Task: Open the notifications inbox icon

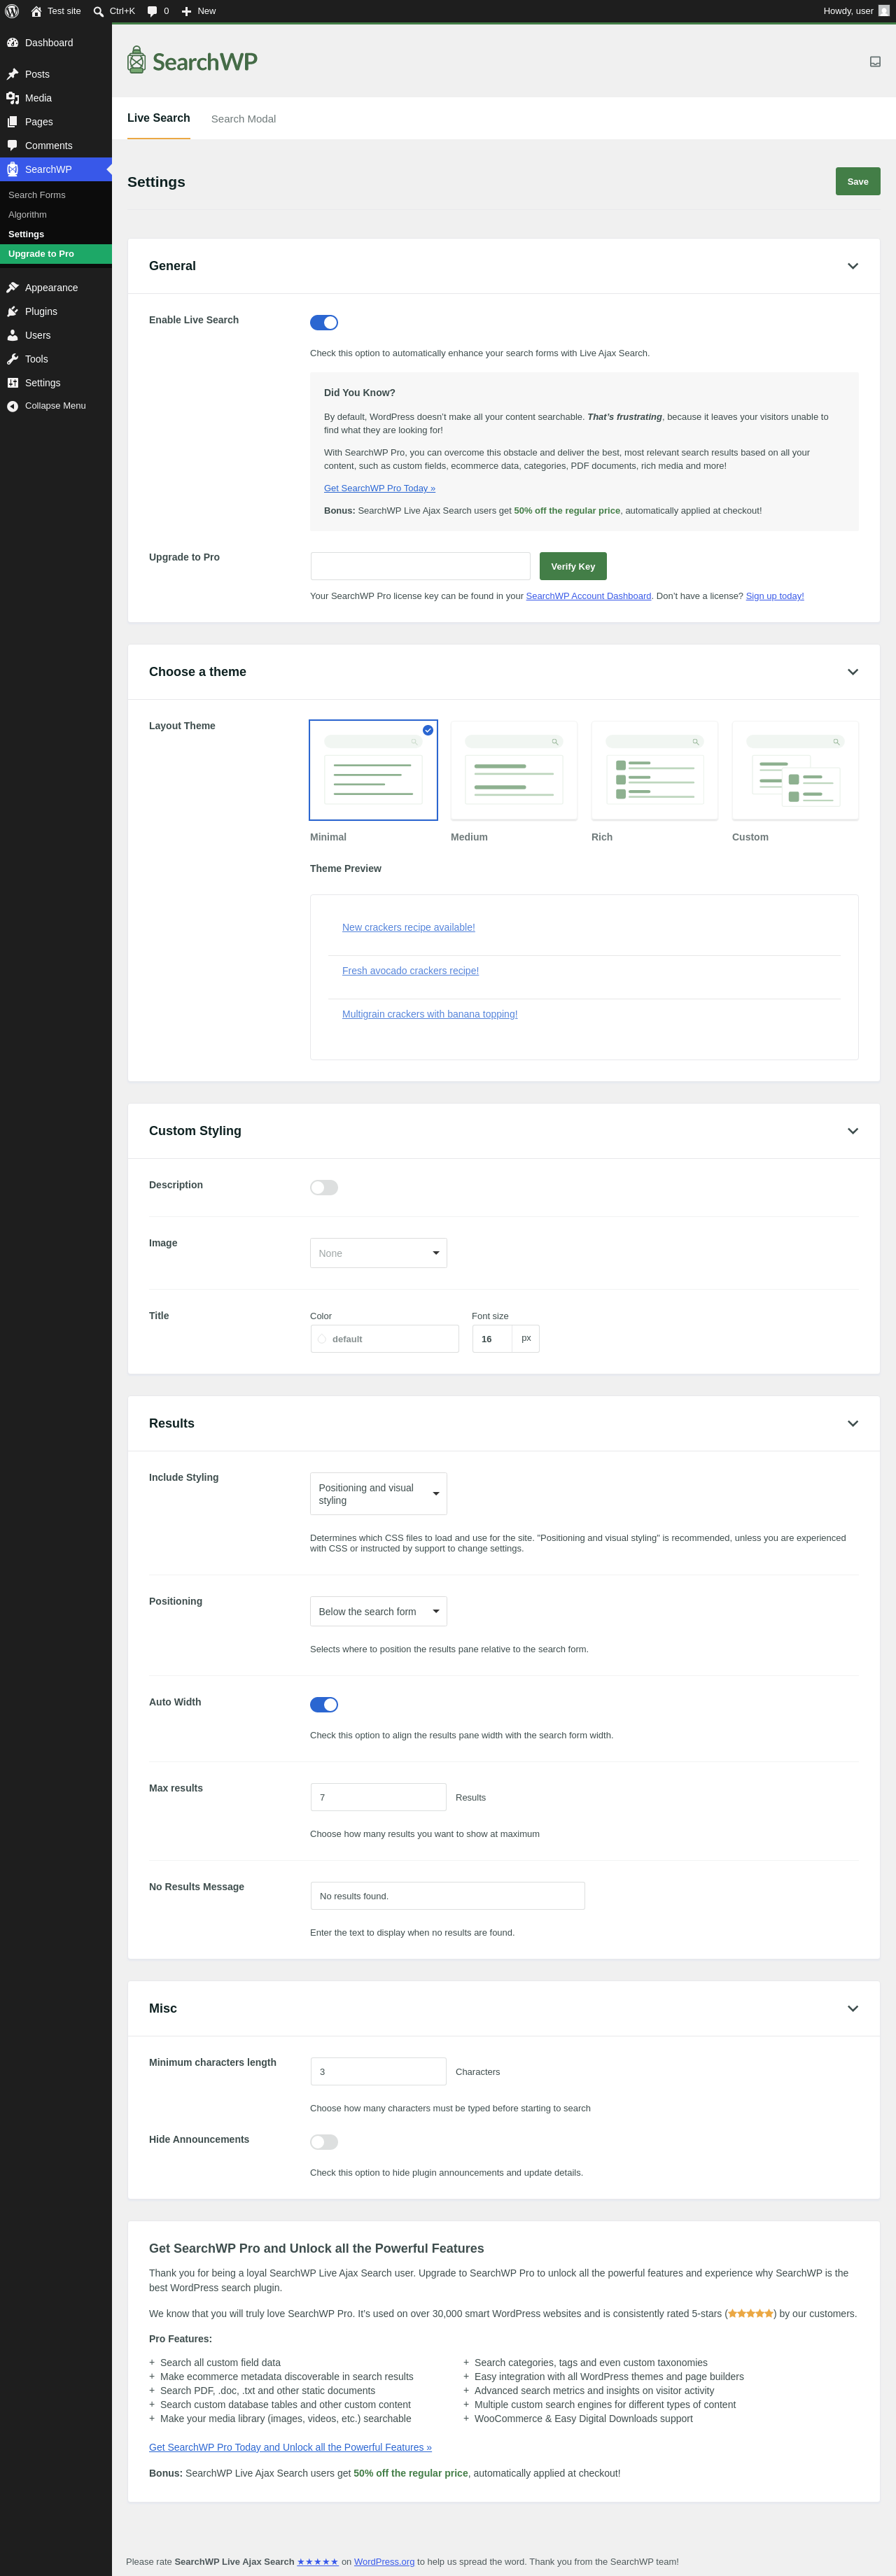Action: 875,62
